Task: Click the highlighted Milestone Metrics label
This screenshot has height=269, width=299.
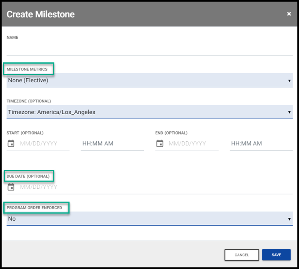Action: (x=27, y=69)
